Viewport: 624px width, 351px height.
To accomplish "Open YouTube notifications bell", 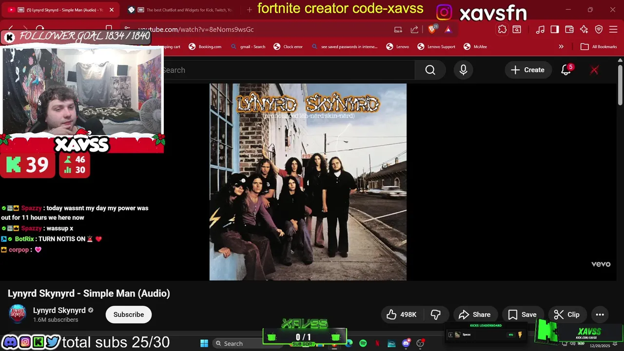I will pyautogui.click(x=566, y=70).
